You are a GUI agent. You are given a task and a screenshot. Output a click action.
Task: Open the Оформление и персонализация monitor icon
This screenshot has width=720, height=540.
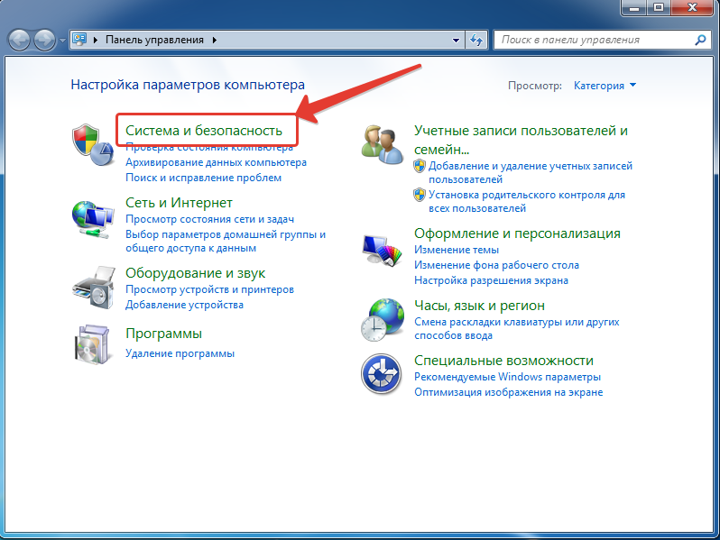point(382,250)
